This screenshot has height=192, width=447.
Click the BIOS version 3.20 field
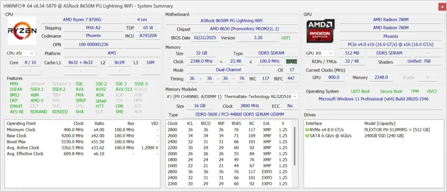pyautogui.click(x=258, y=38)
